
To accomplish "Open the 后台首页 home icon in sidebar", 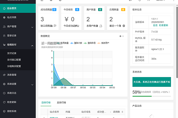I will 4,8.
